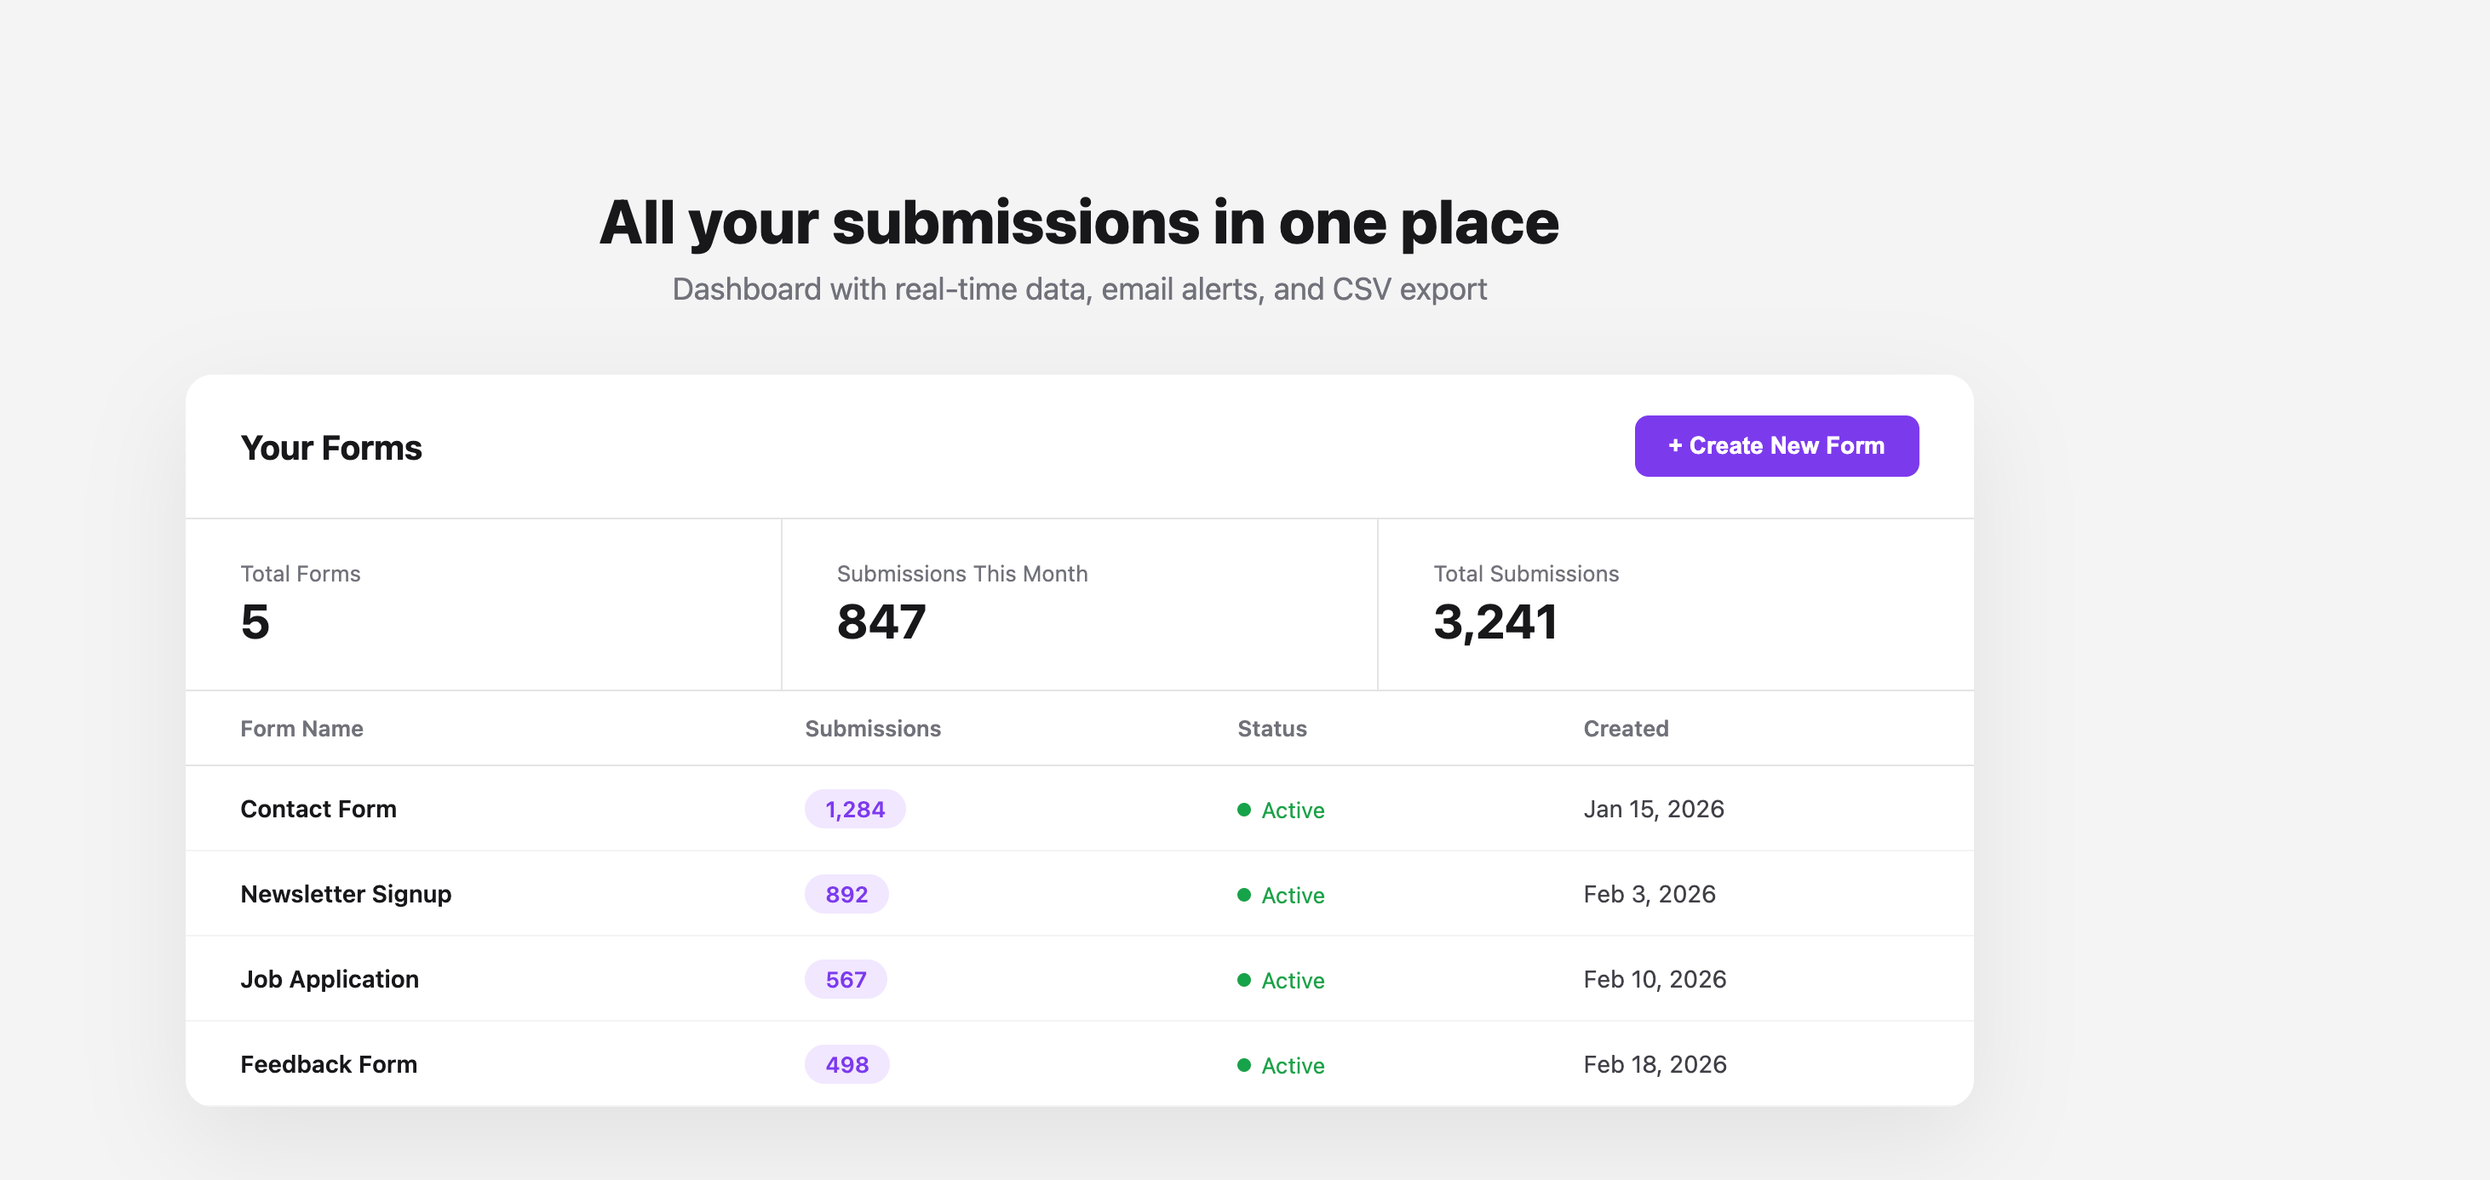This screenshot has width=2490, height=1180.
Task: Sort by the Submissions column header
Action: coord(872,729)
